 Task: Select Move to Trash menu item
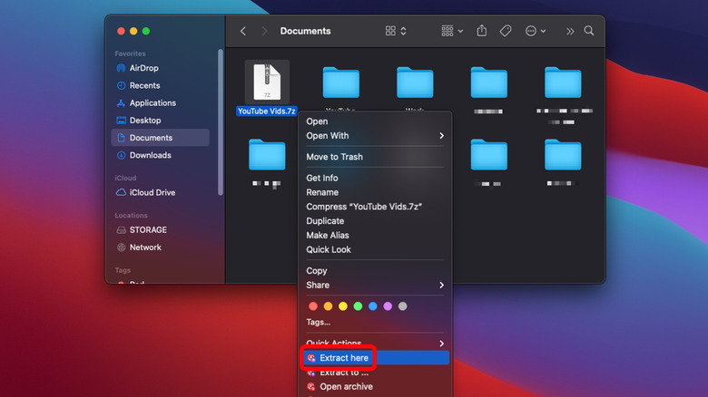pyautogui.click(x=334, y=157)
